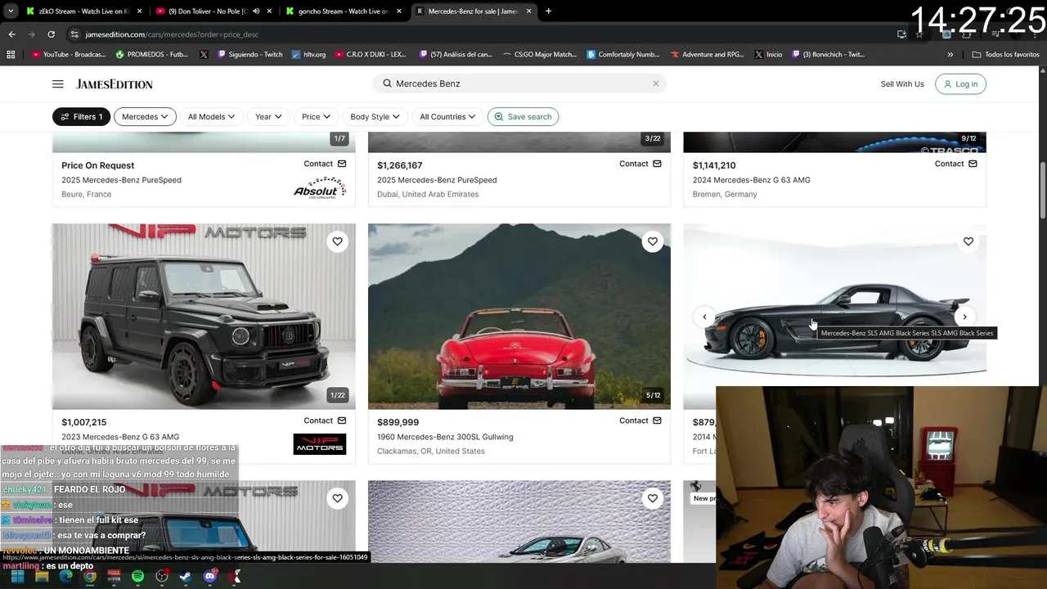Expand the All Countries dropdown
The height and width of the screenshot is (589, 1047).
click(x=447, y=117)
